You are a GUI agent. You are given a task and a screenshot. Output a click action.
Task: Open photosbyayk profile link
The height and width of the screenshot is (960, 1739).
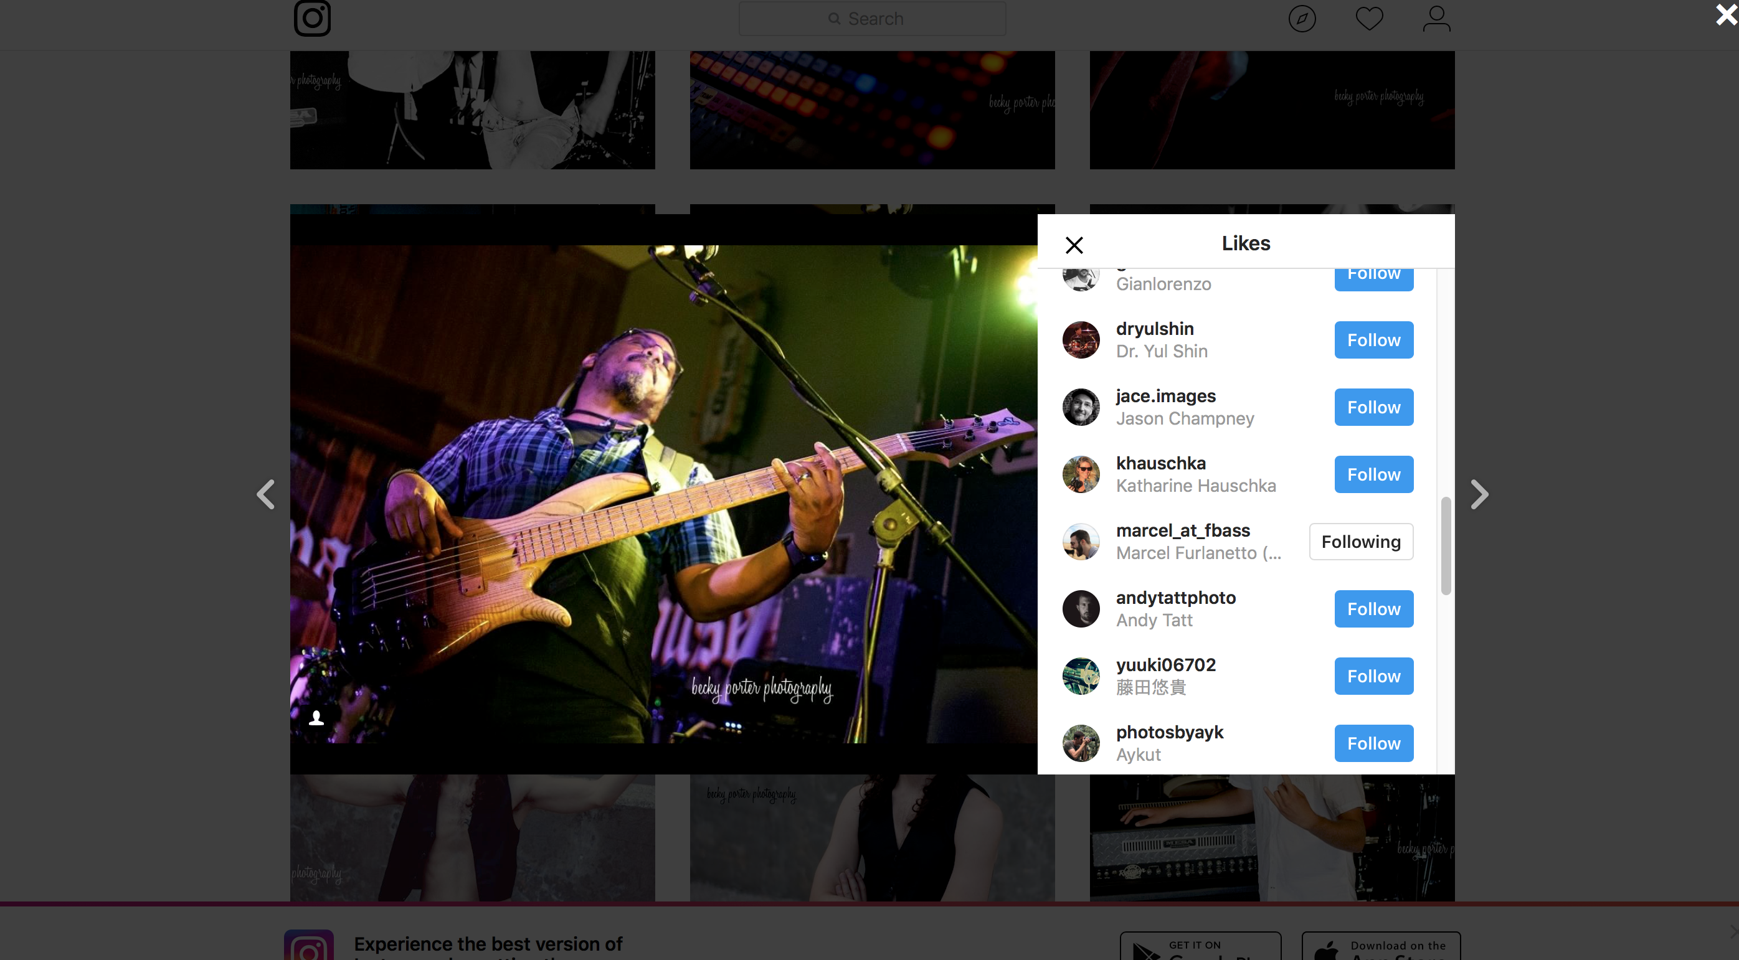point(1169,733)
